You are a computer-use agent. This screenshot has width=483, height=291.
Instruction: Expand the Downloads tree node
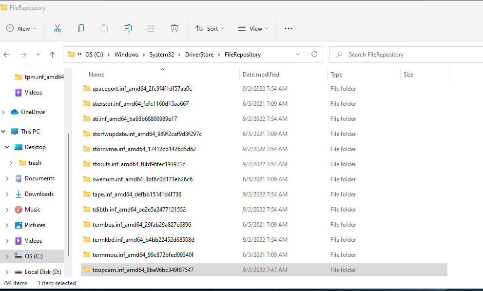point(7,194)
